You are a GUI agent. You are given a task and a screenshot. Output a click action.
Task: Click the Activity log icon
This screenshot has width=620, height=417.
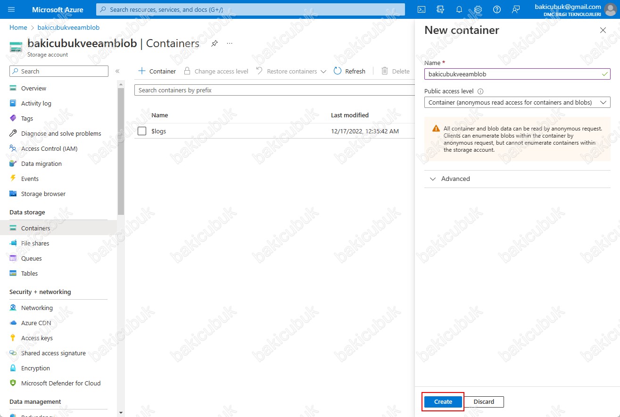[x=13, y=103]
